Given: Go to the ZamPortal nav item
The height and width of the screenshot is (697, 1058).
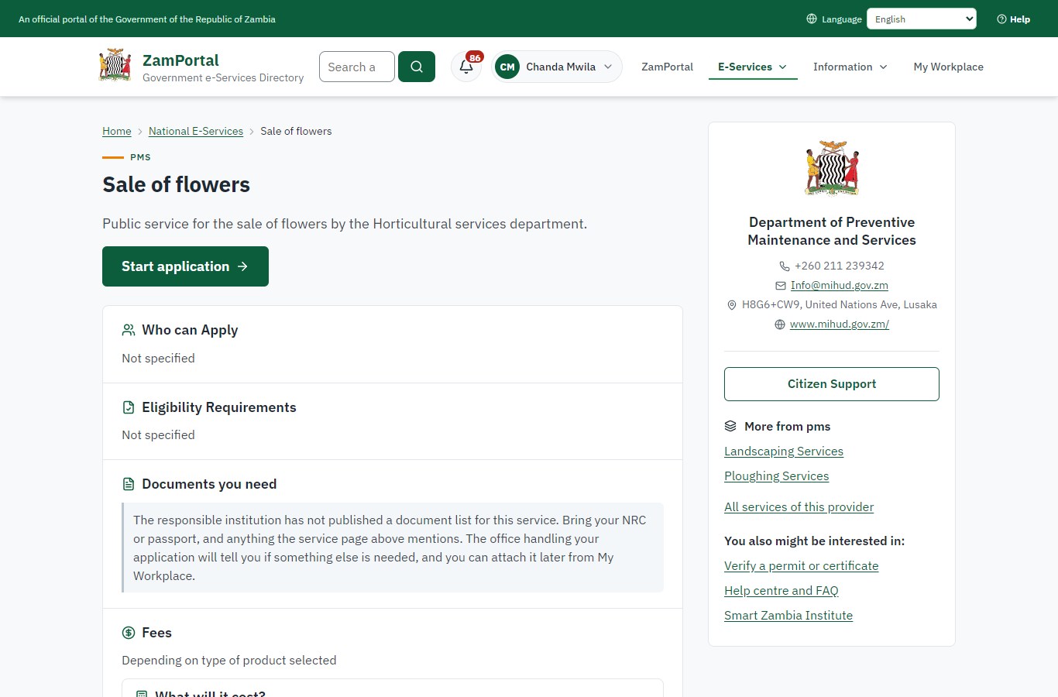Looking at the screenshot, I should (667, 67).
